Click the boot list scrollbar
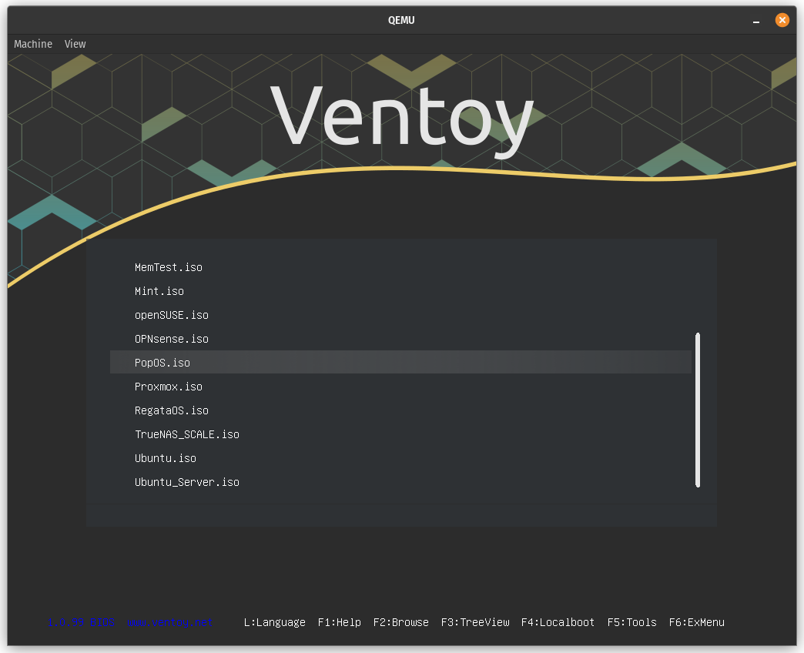Viewport: 804px width, 653px height. click(x=698, y=410)
